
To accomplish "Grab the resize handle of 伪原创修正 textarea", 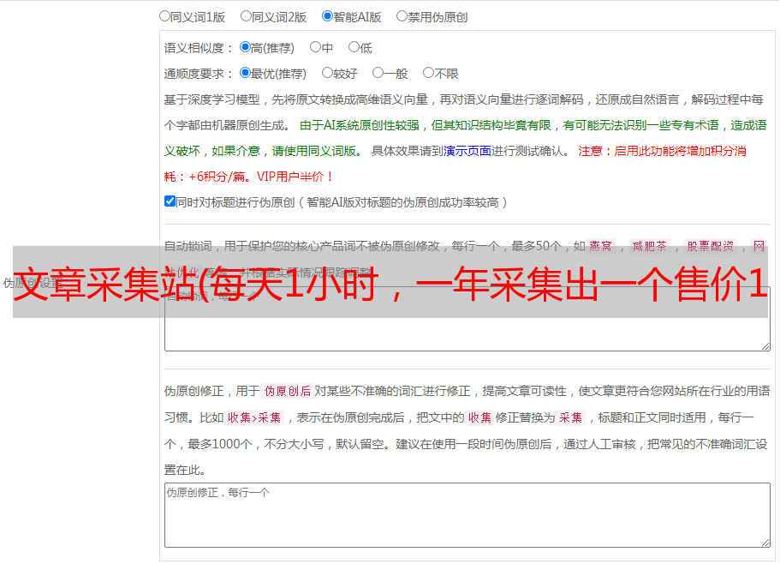I will coord(765,543).
